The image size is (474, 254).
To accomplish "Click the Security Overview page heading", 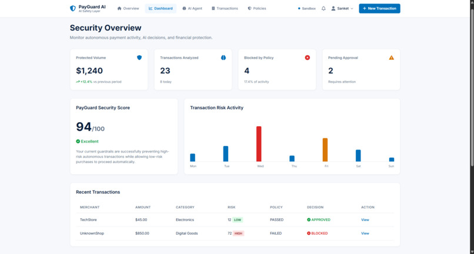I will (x=105, y=28).
